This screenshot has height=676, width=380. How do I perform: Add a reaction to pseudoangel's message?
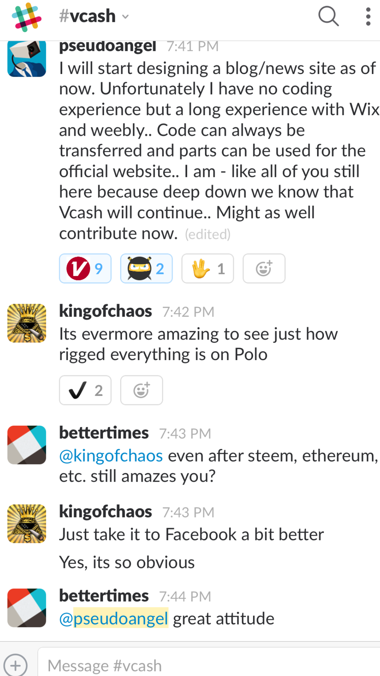pos(264,268)
